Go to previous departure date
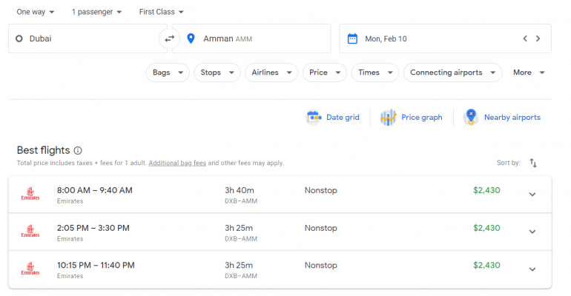Screen dimensions: 571x296 point(525,38)
